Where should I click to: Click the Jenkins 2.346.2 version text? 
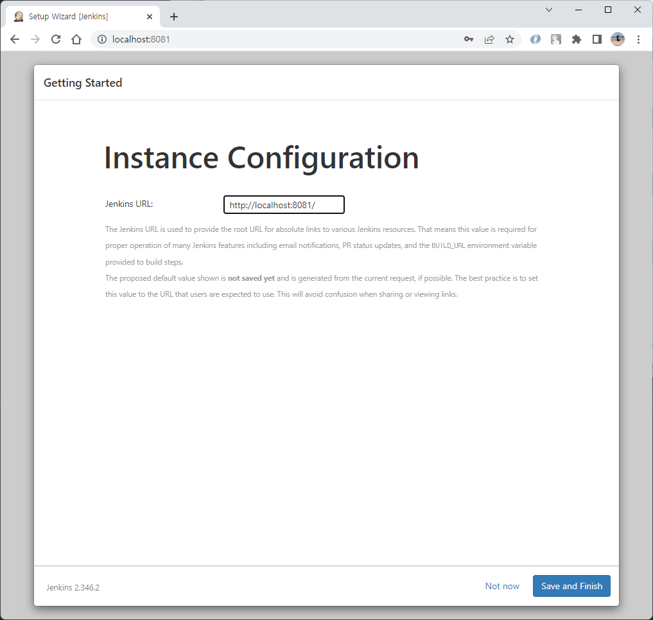coord(73,587)
